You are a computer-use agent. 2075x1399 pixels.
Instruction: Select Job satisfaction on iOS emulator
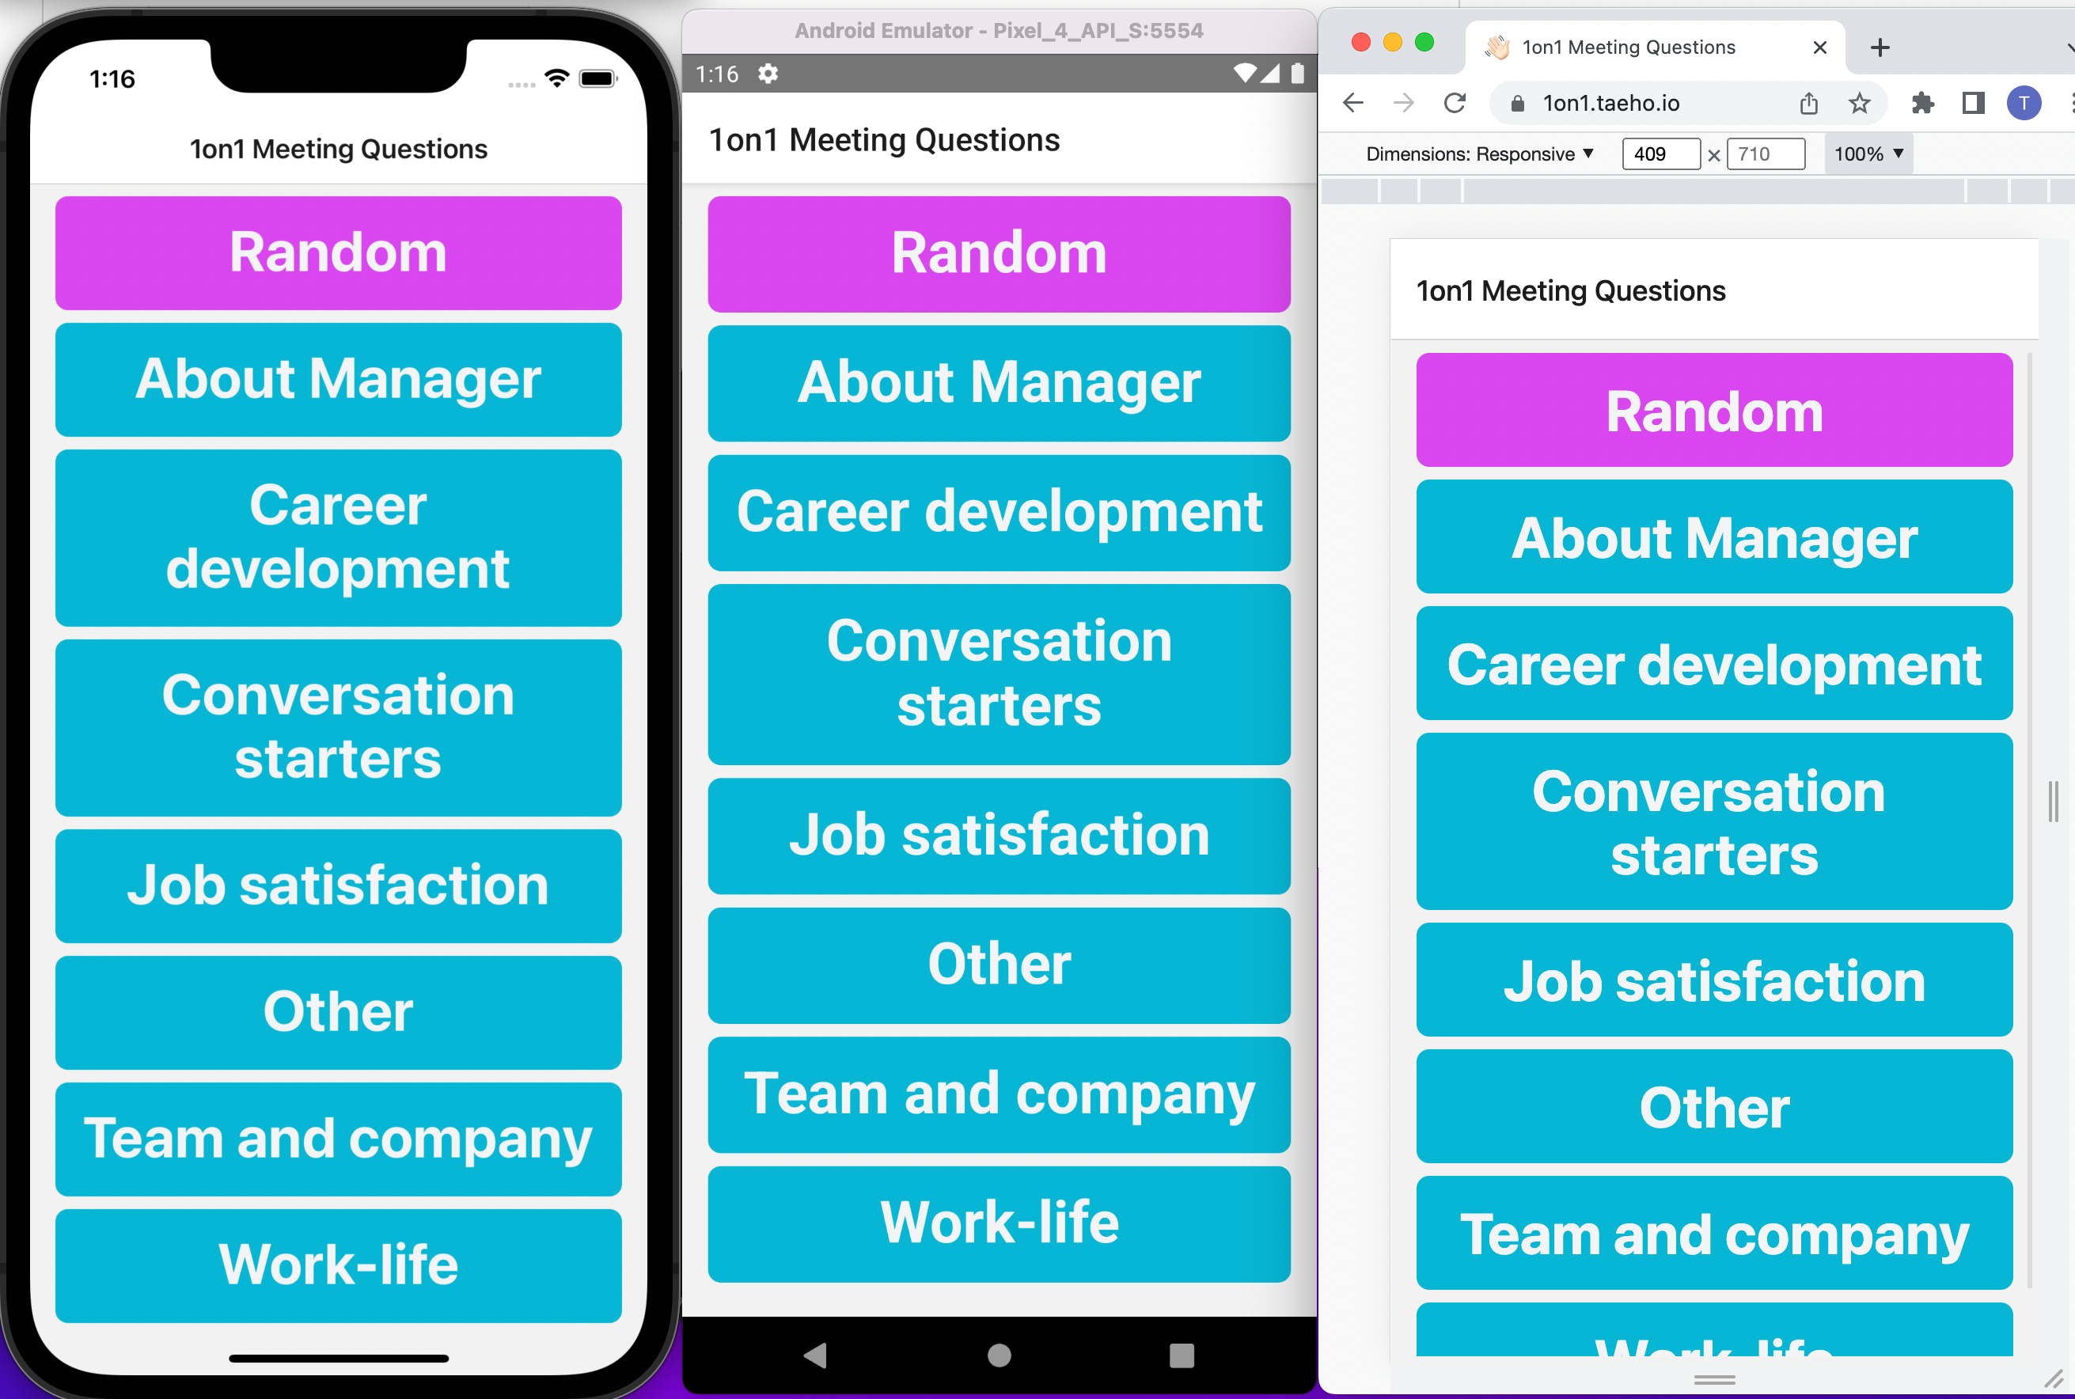point(336,882)
